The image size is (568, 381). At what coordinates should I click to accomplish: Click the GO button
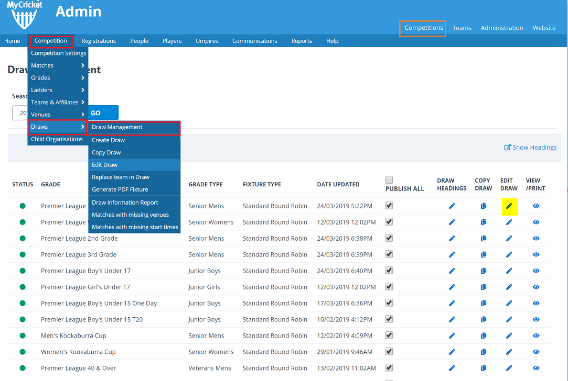[103, 113]
